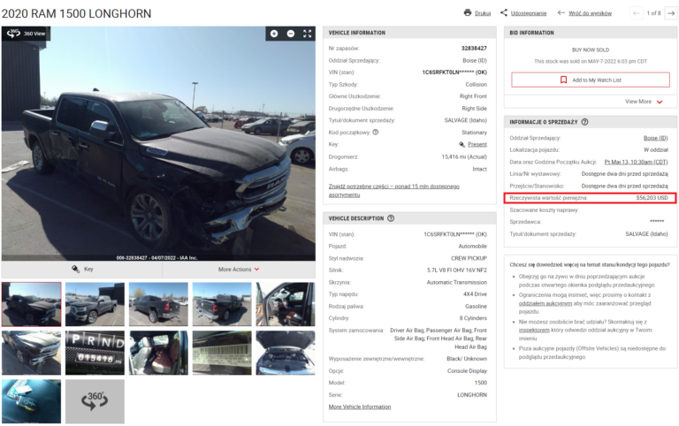679x426 pixels.
Task: Open help icon beside Kod początkowy
Action: [x=376, y=132]
